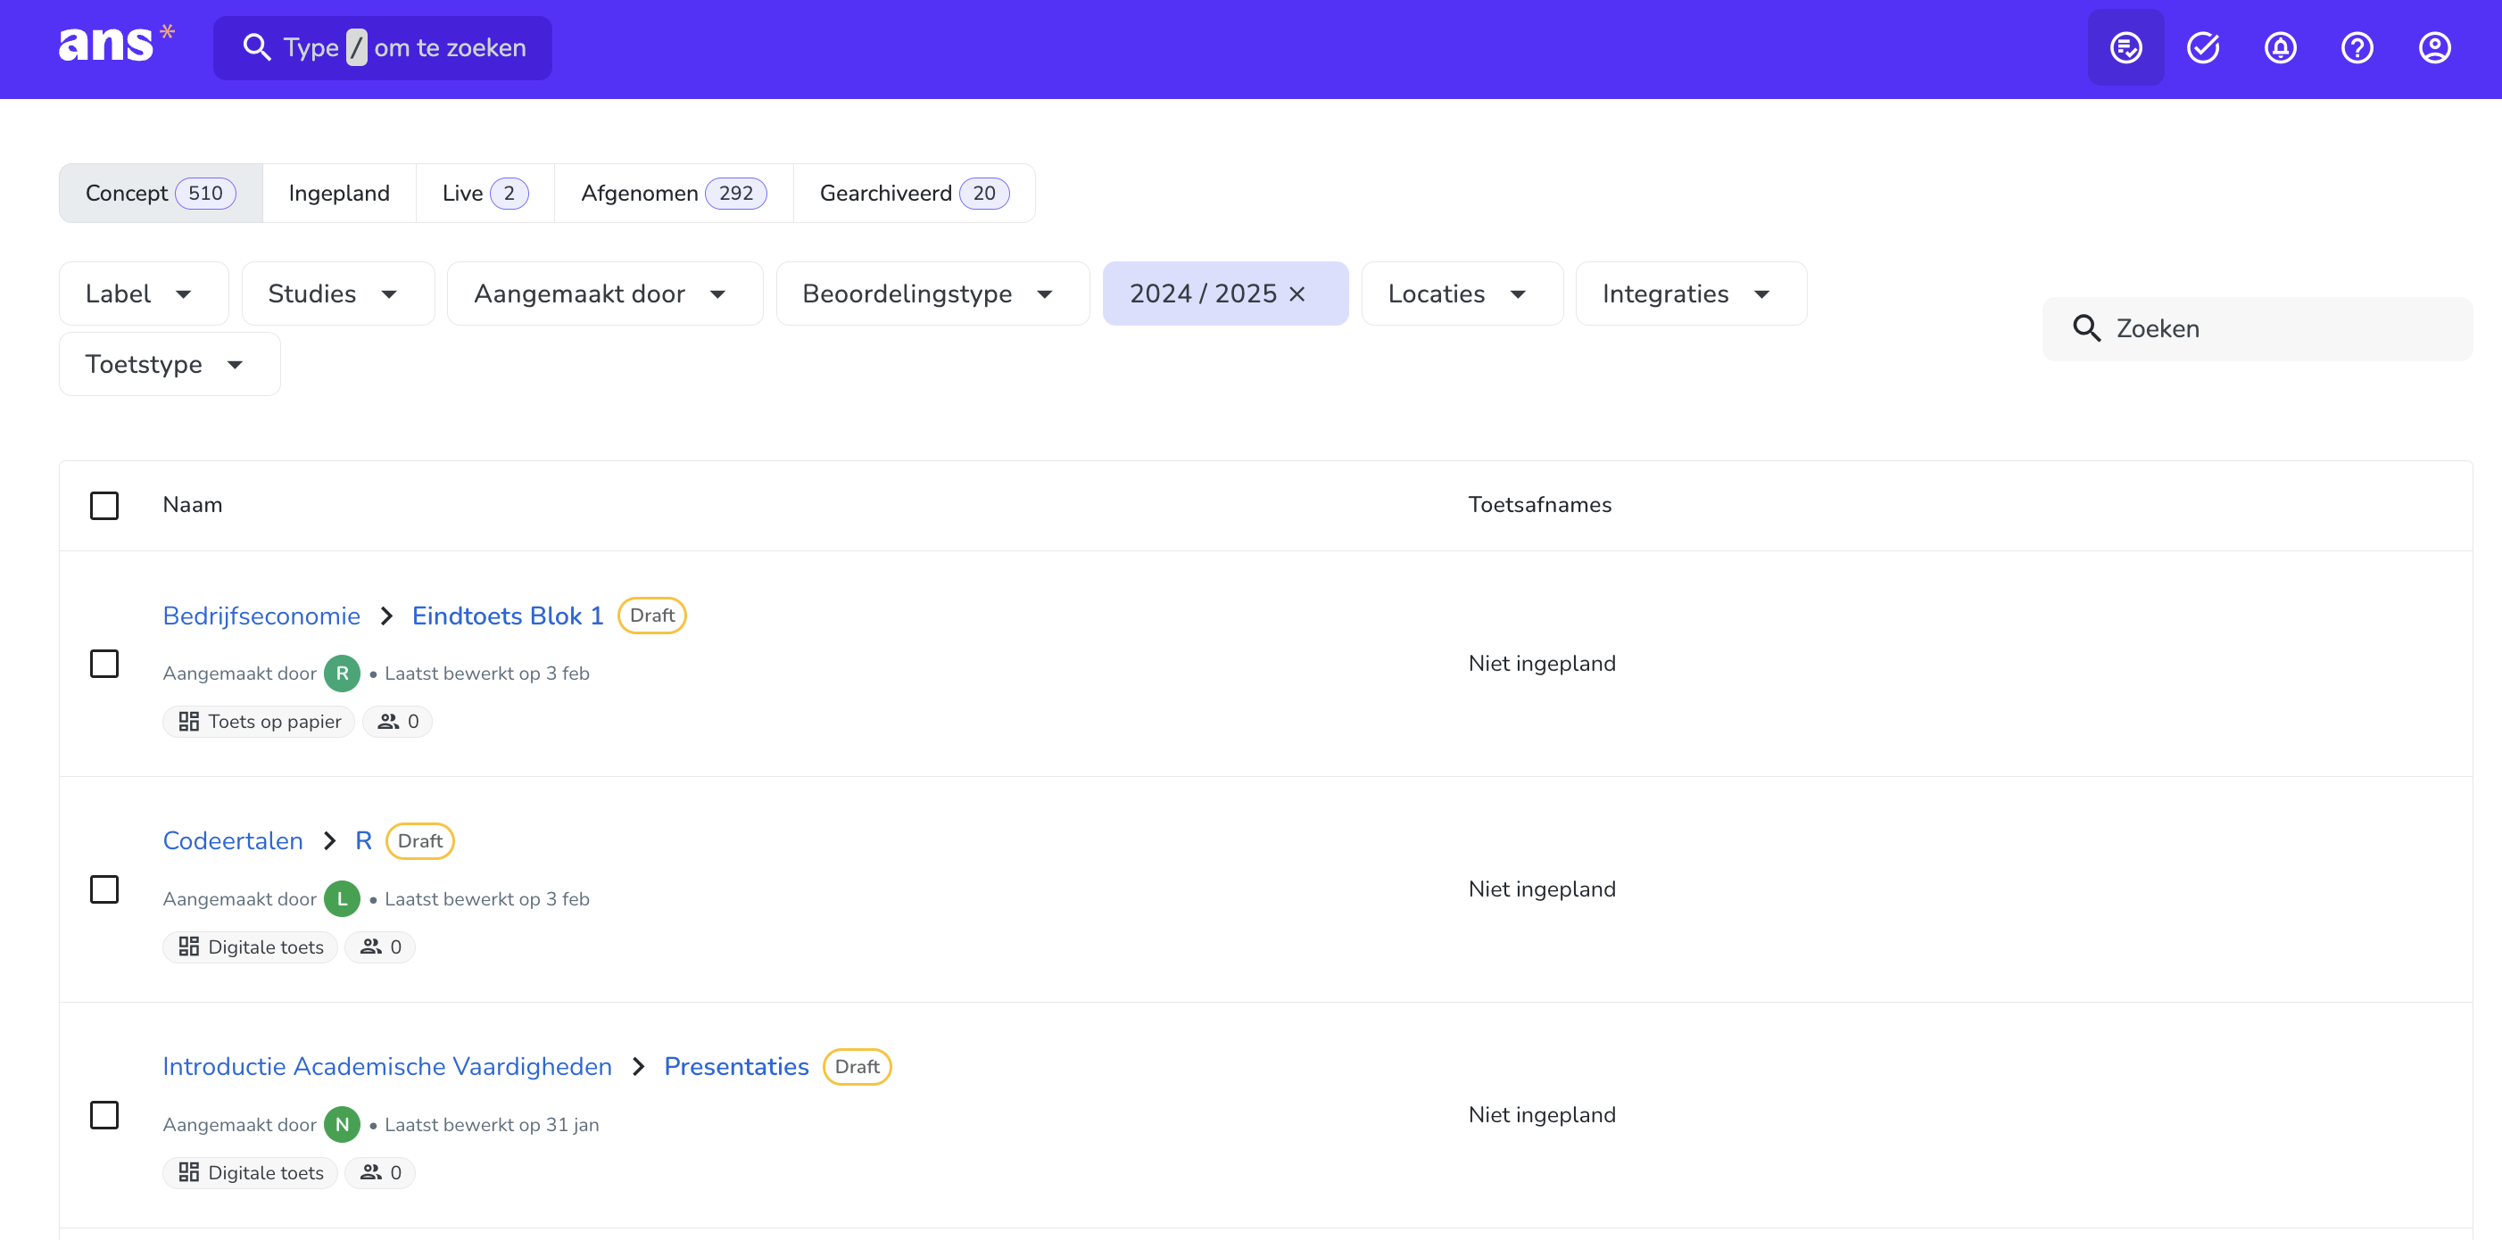
Task: Open the notifications bell icon
Action: [2280, 47]
